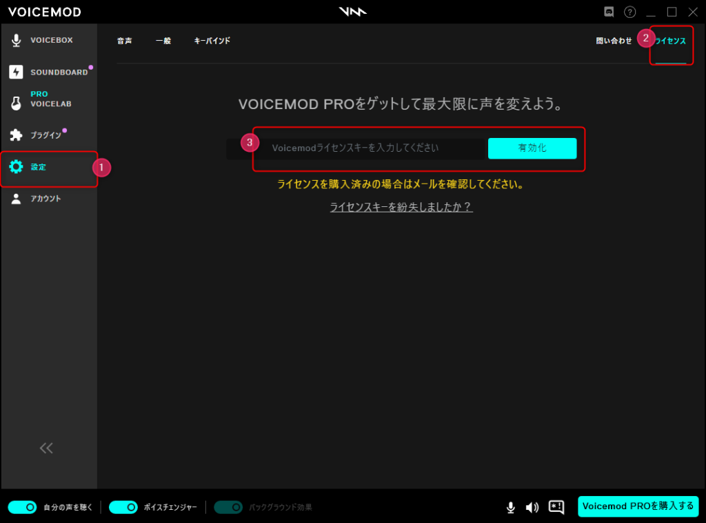The width and height of the screenshot is (706, 523).
Task: Open the feedback message icon
Action: 556,507
